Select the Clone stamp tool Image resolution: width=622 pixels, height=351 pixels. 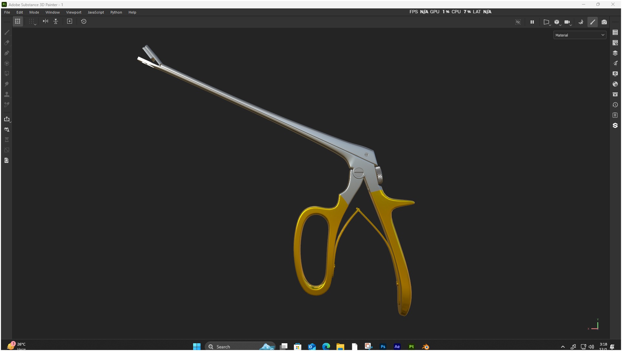tap(7, 94)
